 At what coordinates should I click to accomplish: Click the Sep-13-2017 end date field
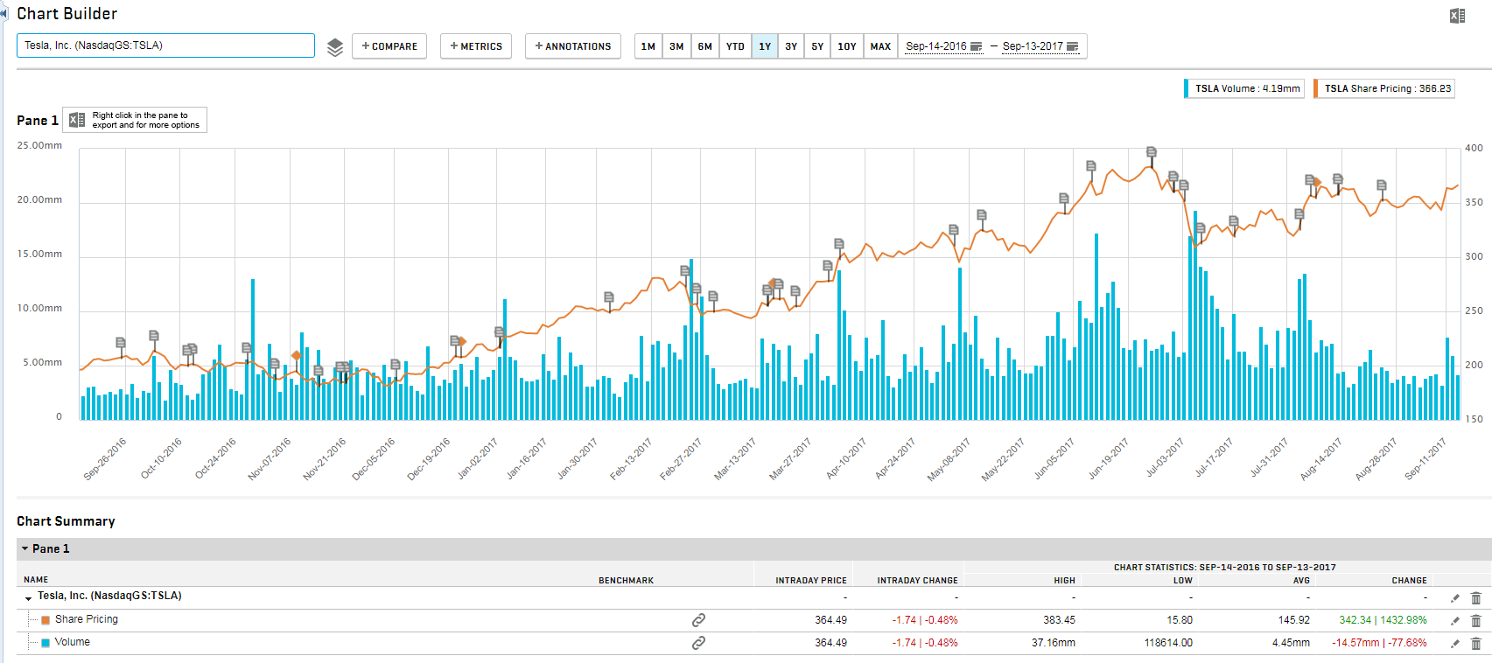click(x=1033, y=46)
